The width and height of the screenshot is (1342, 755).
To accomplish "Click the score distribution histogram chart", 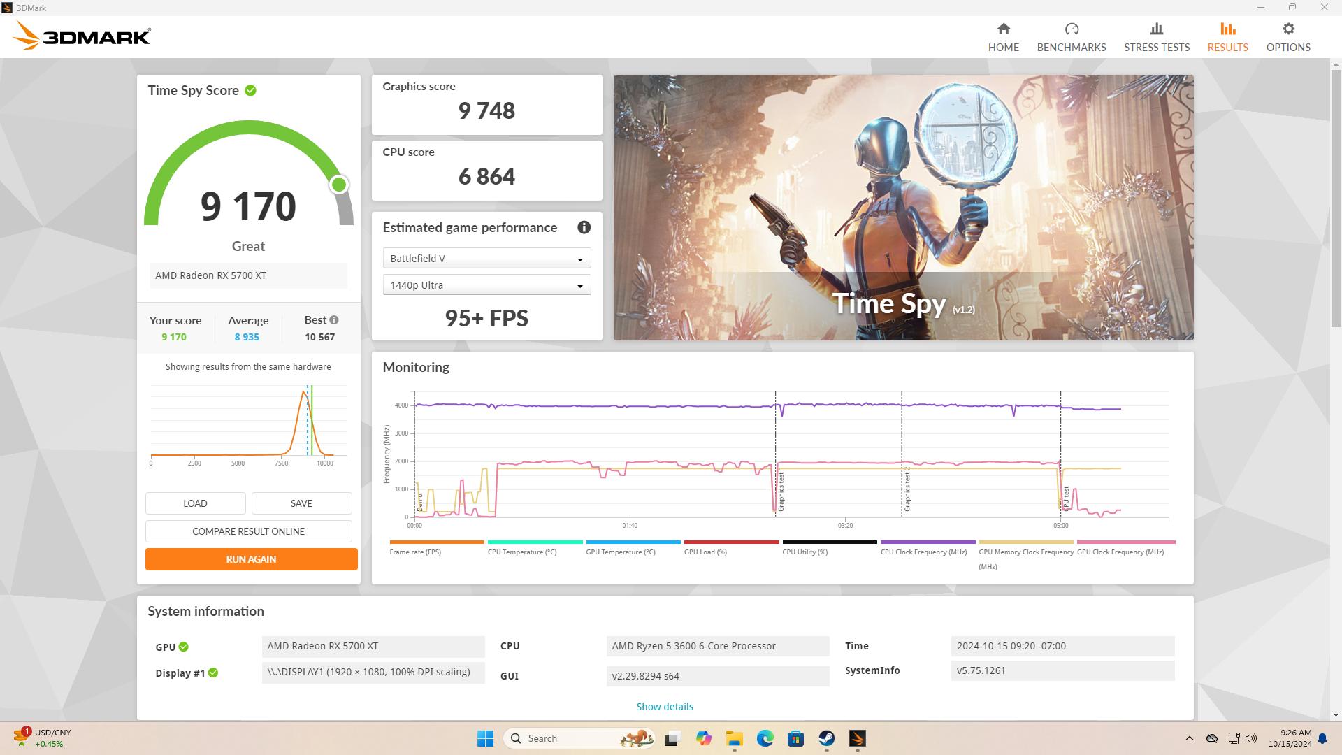I will pyautogui.click(x=248, y=425).
